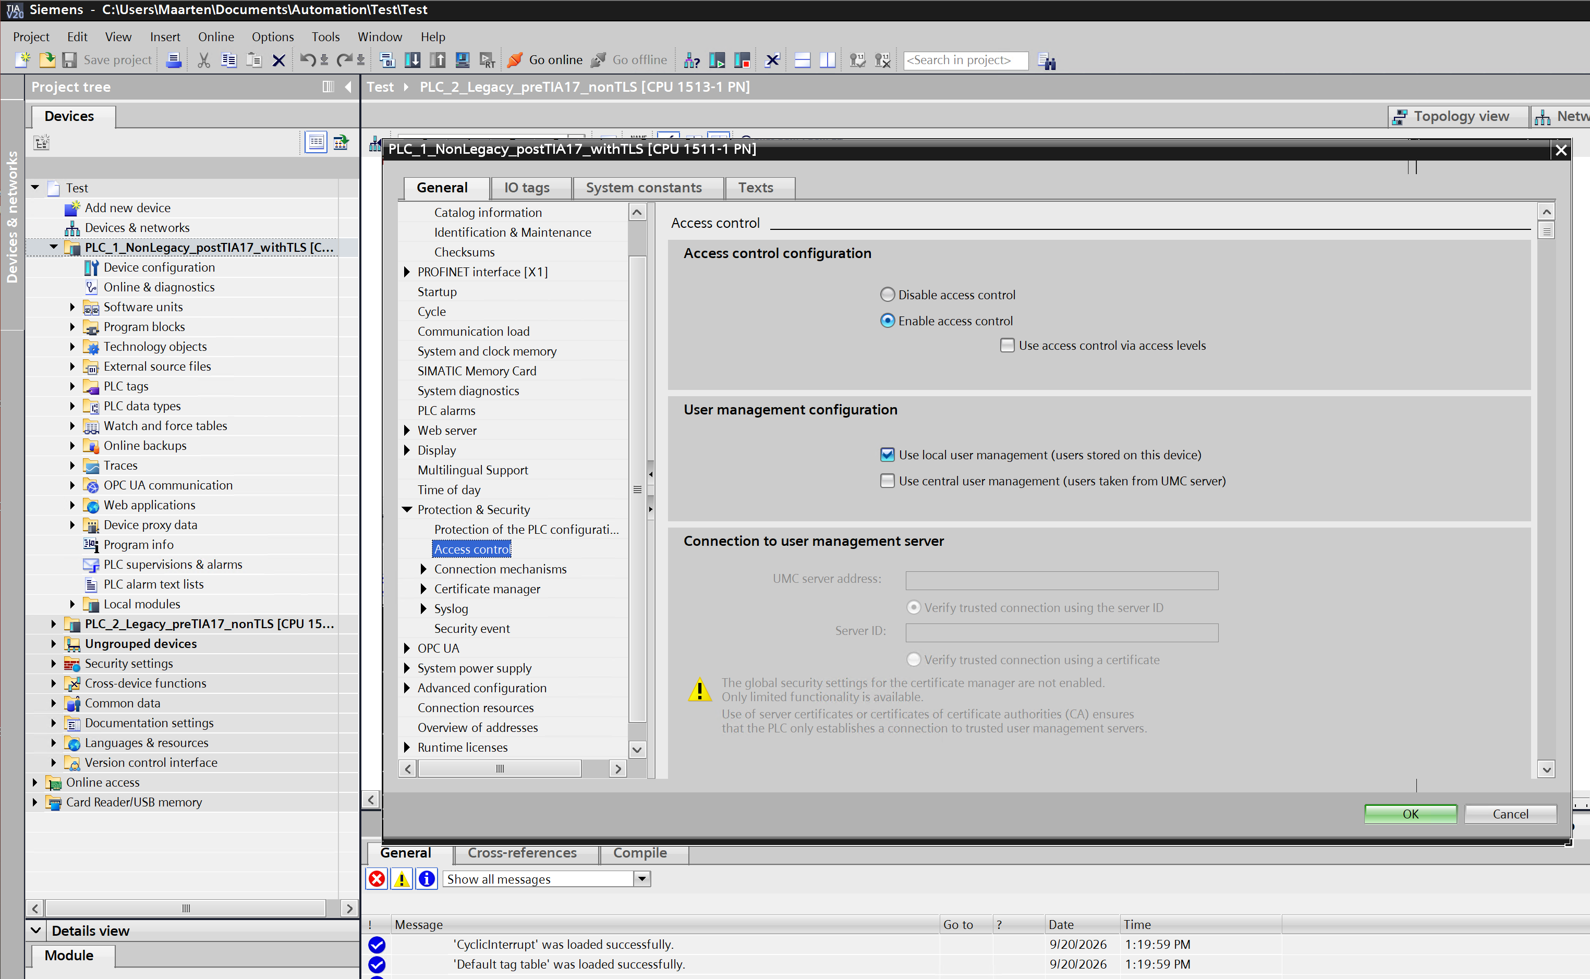Click split editor horizontally icon
The width and height of the screenshot is (1590, 979).
[803, 60]
